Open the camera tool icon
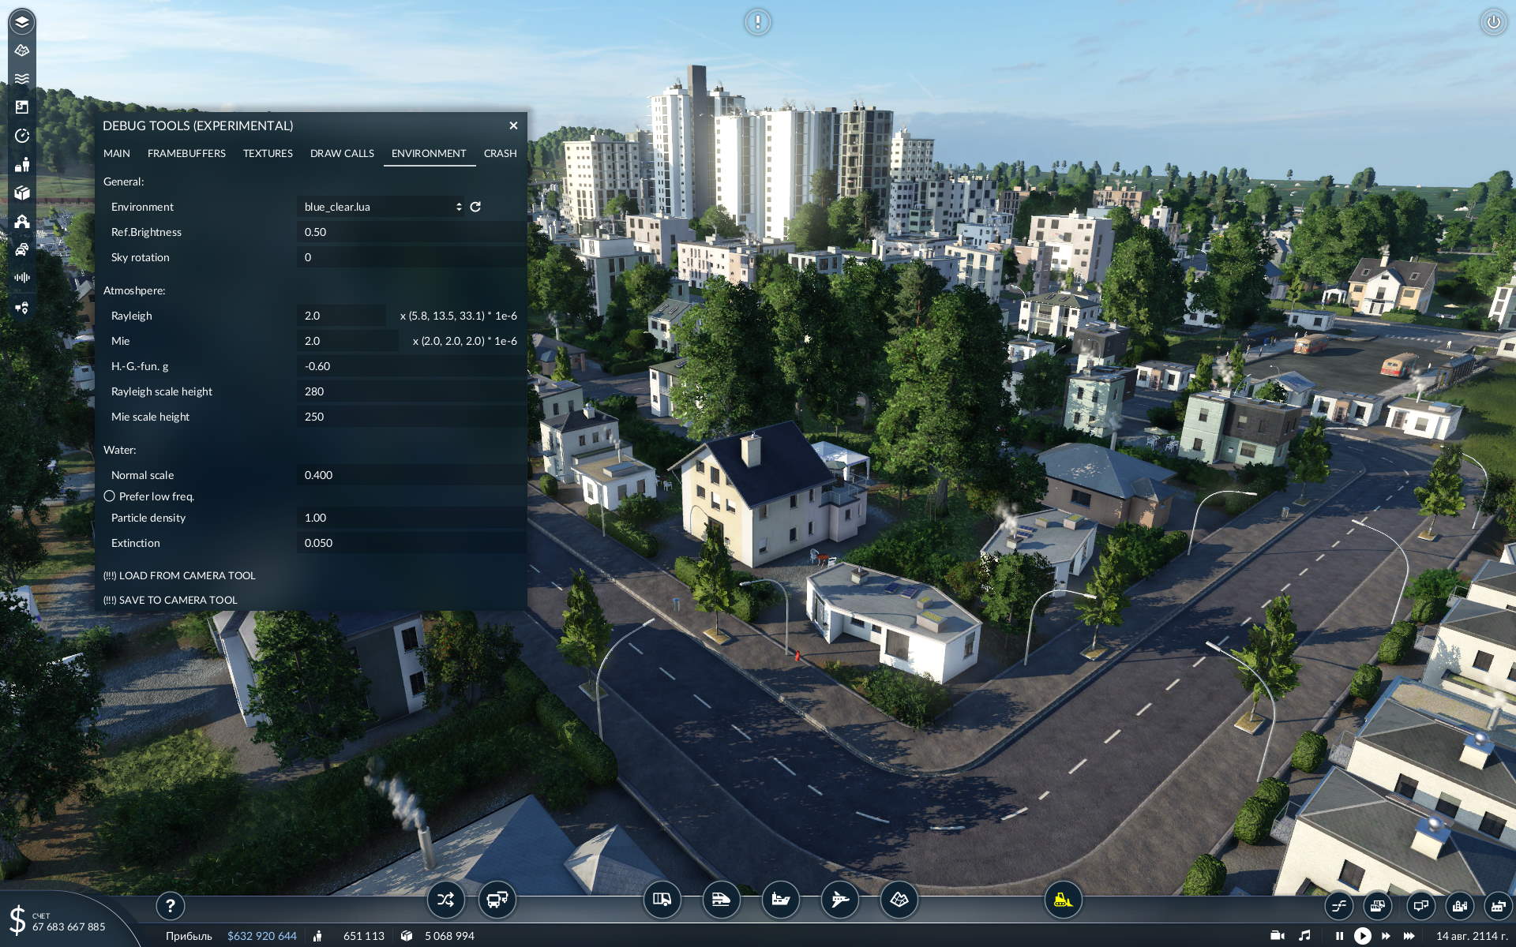The image size is (1516, 947). point(1278,936)
